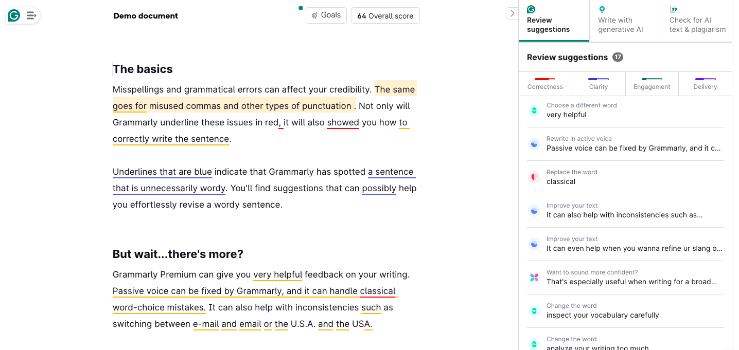Click underlined phrase 'Underlines that are blue'

(162, 172)
